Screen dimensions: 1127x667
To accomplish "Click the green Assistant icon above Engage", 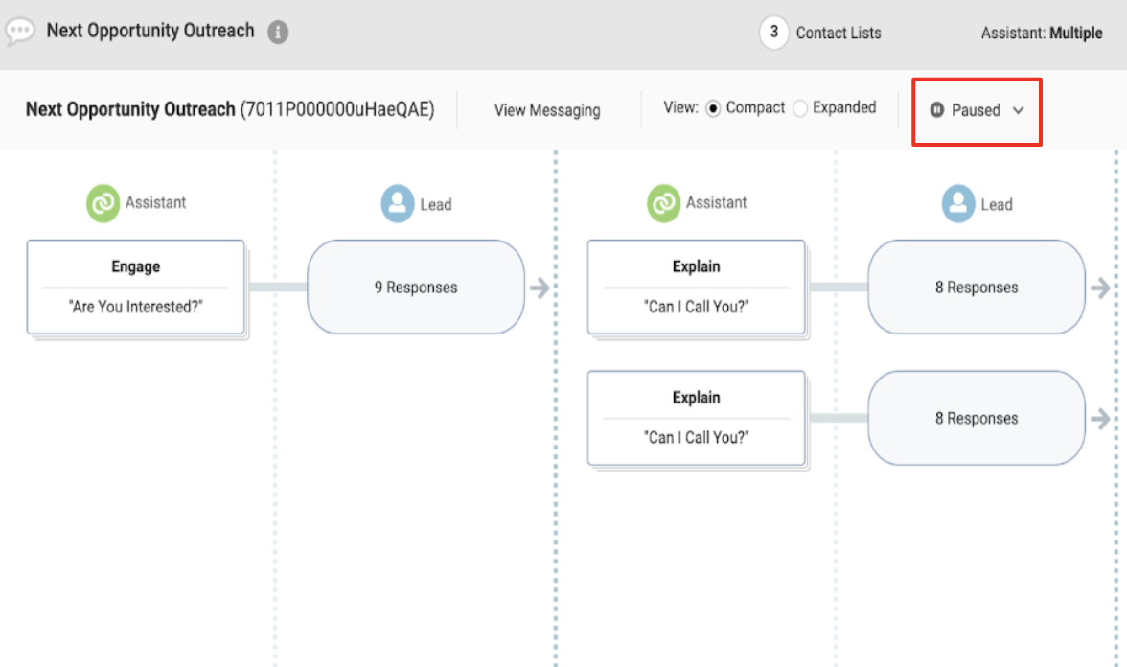I will (103, 203).
